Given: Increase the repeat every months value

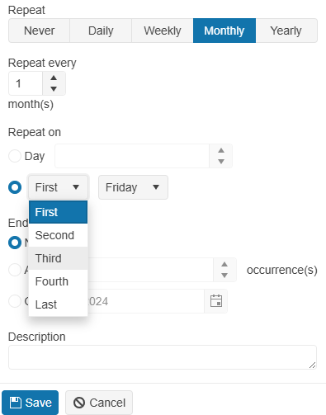Looking at the screenshot, I should pos(54,78).
